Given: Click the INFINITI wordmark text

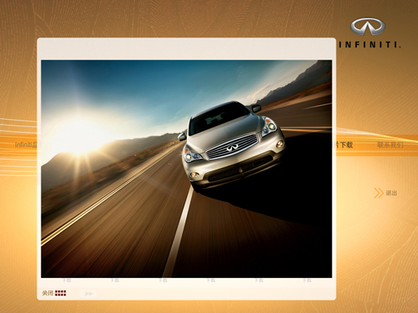Looking at the screenshot, I should pyautogui.click(x=370, y=45).
